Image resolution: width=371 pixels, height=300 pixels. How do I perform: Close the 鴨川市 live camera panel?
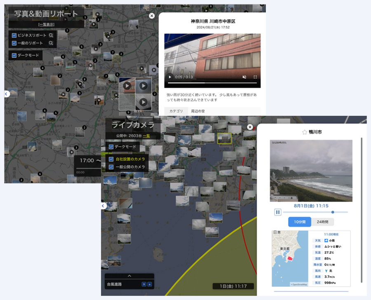(x=250, y=127)
